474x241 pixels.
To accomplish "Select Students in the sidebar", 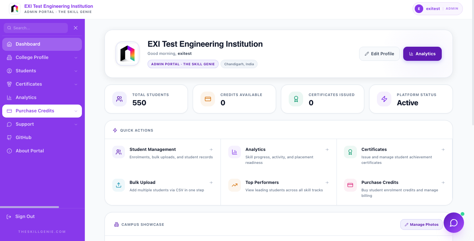I will pos(42,71).
